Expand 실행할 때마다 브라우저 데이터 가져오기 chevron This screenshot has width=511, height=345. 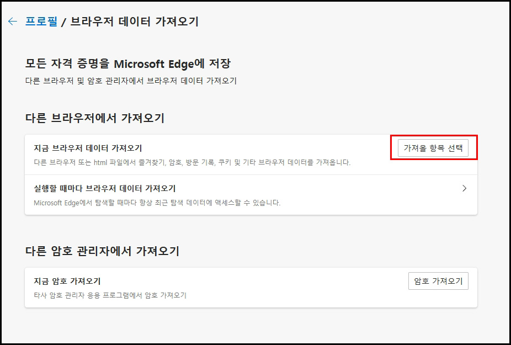click(x=465, y=188)
